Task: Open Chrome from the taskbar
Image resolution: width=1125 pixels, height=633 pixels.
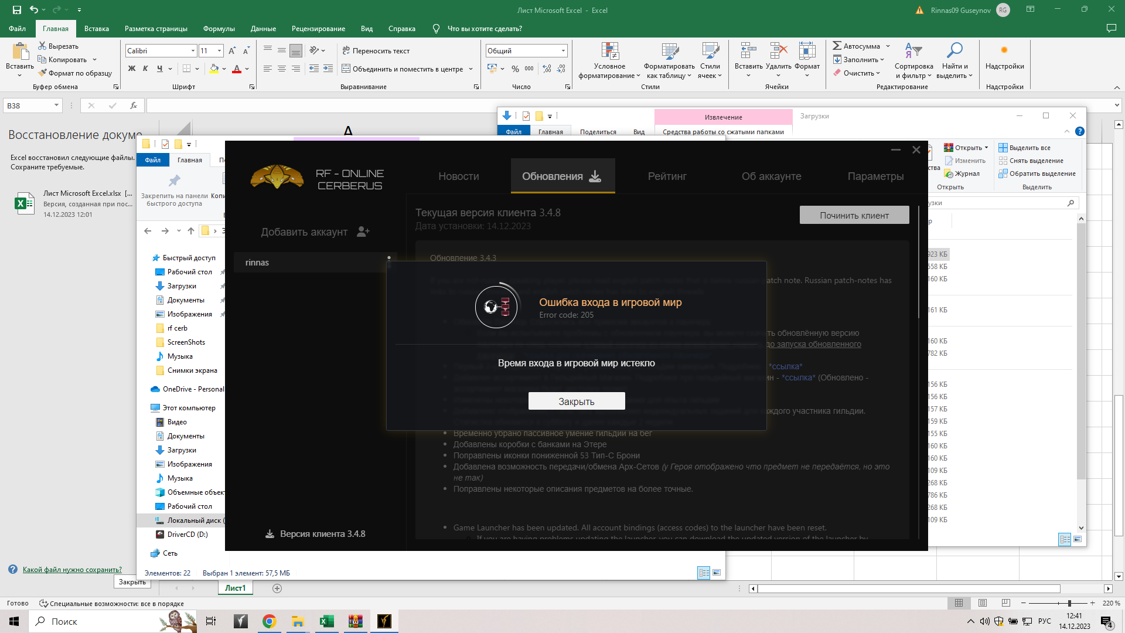Action: 270,621
